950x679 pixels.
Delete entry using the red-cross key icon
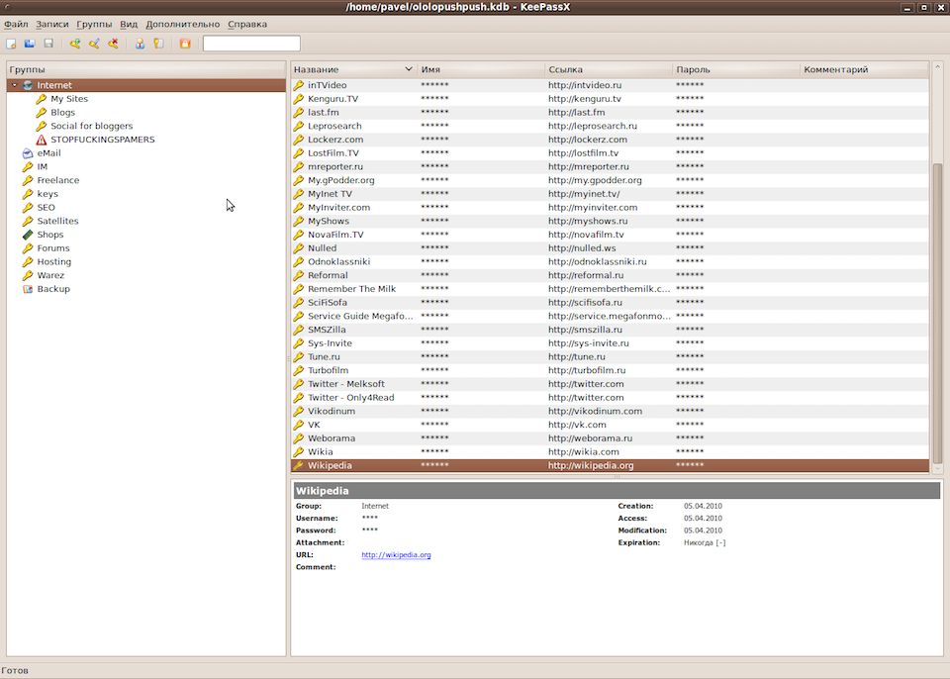click(x=113, y=44)
